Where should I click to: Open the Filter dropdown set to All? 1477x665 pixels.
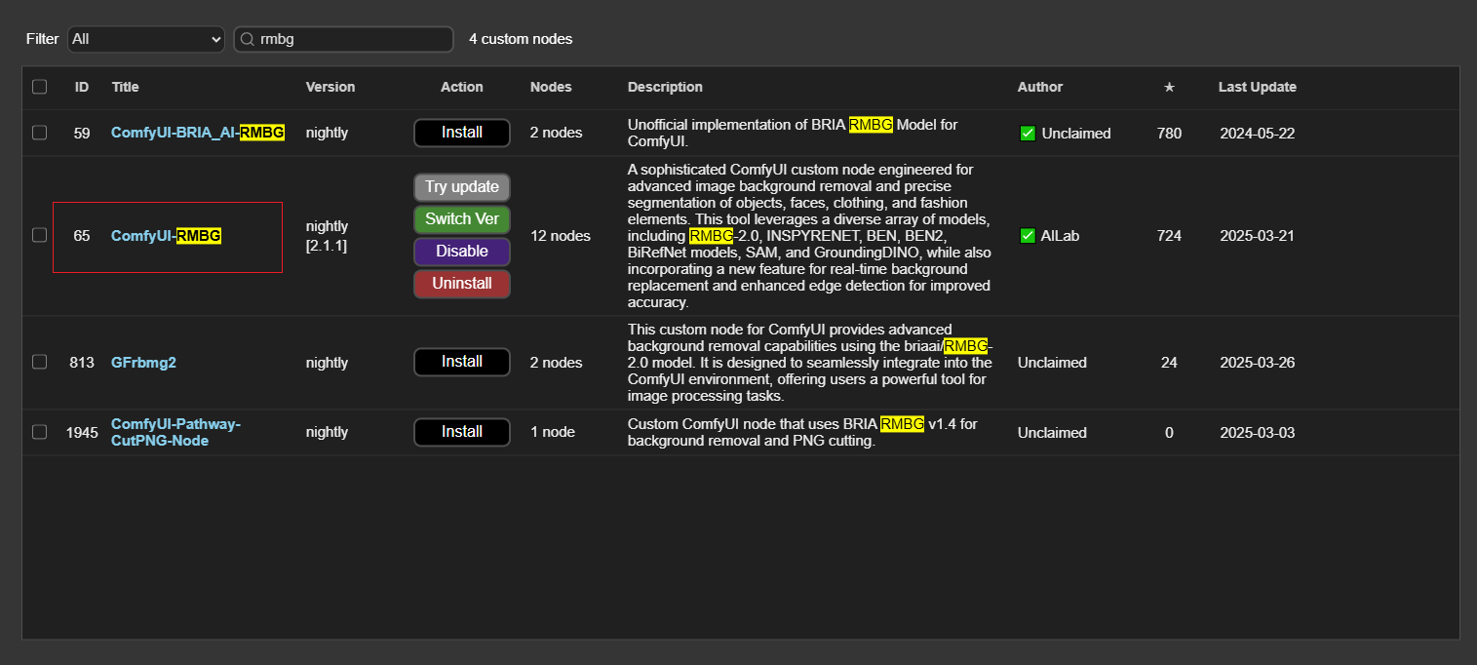(x=146, y=39)
